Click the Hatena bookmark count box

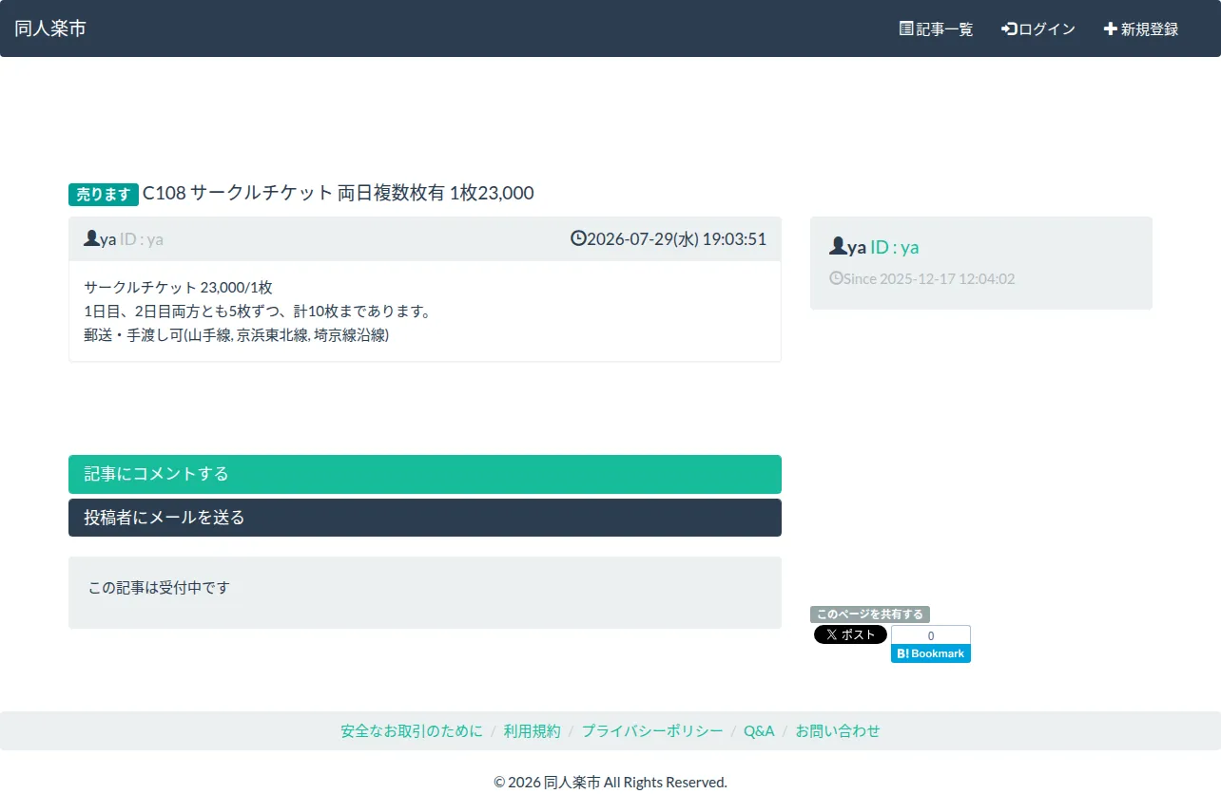click(931, 635)
